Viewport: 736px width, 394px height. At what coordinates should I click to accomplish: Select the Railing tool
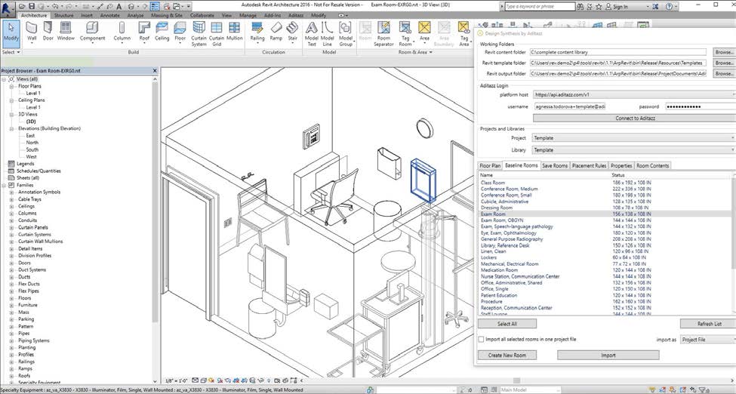(x=257, y=32)
